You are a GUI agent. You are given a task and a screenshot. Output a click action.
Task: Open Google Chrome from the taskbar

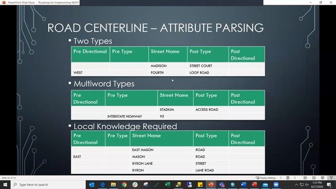coord(124,184)
